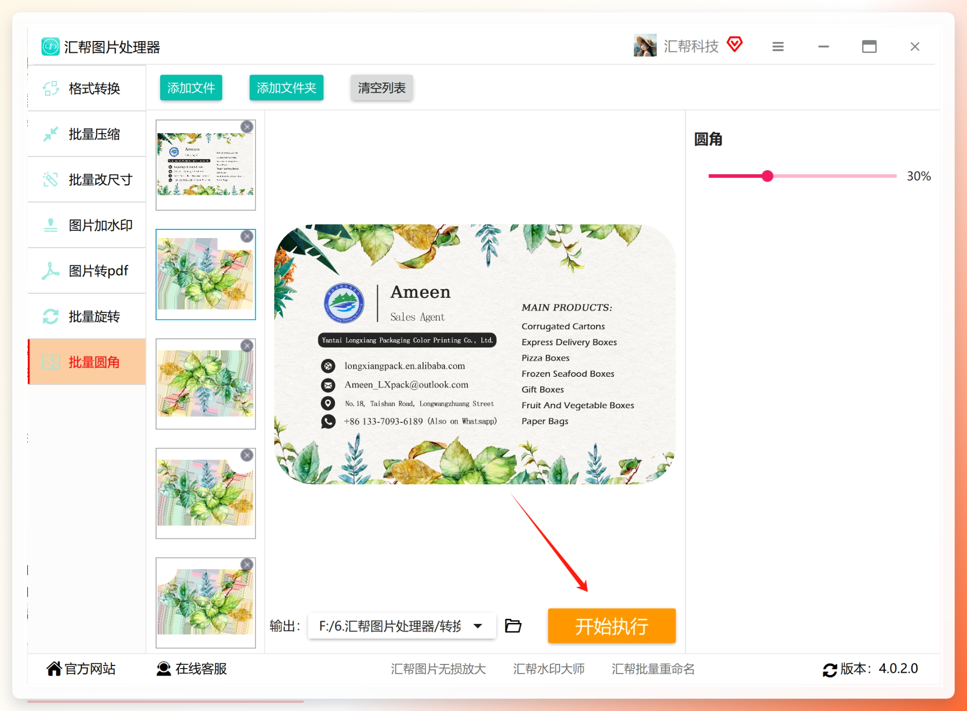Viewport: 967px width, 711px height.
Task: Click the 在线客服 support agent icon
Action: click(164, 669)
